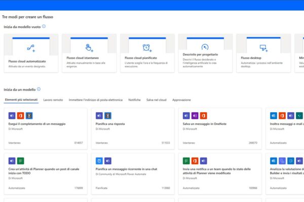Click Pianificata label on recurring message card

[101, 188]
